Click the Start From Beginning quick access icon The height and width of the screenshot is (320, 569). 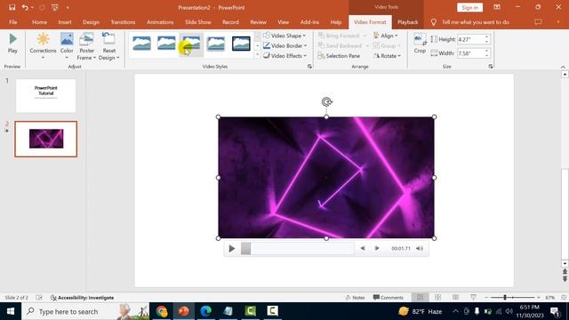(x=55, y=7)
